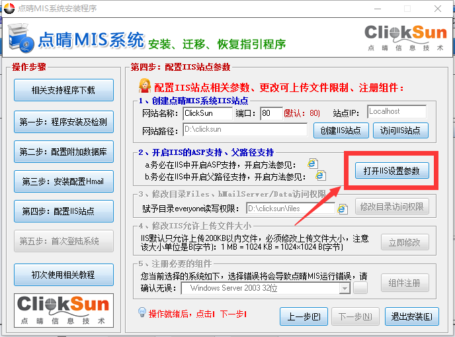Go to 相关支持程序下载 step

click(63, 91)
